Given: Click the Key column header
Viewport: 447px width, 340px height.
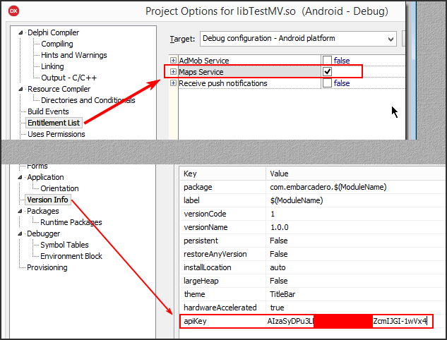Looking at the screenshot, I should [222, 174].
